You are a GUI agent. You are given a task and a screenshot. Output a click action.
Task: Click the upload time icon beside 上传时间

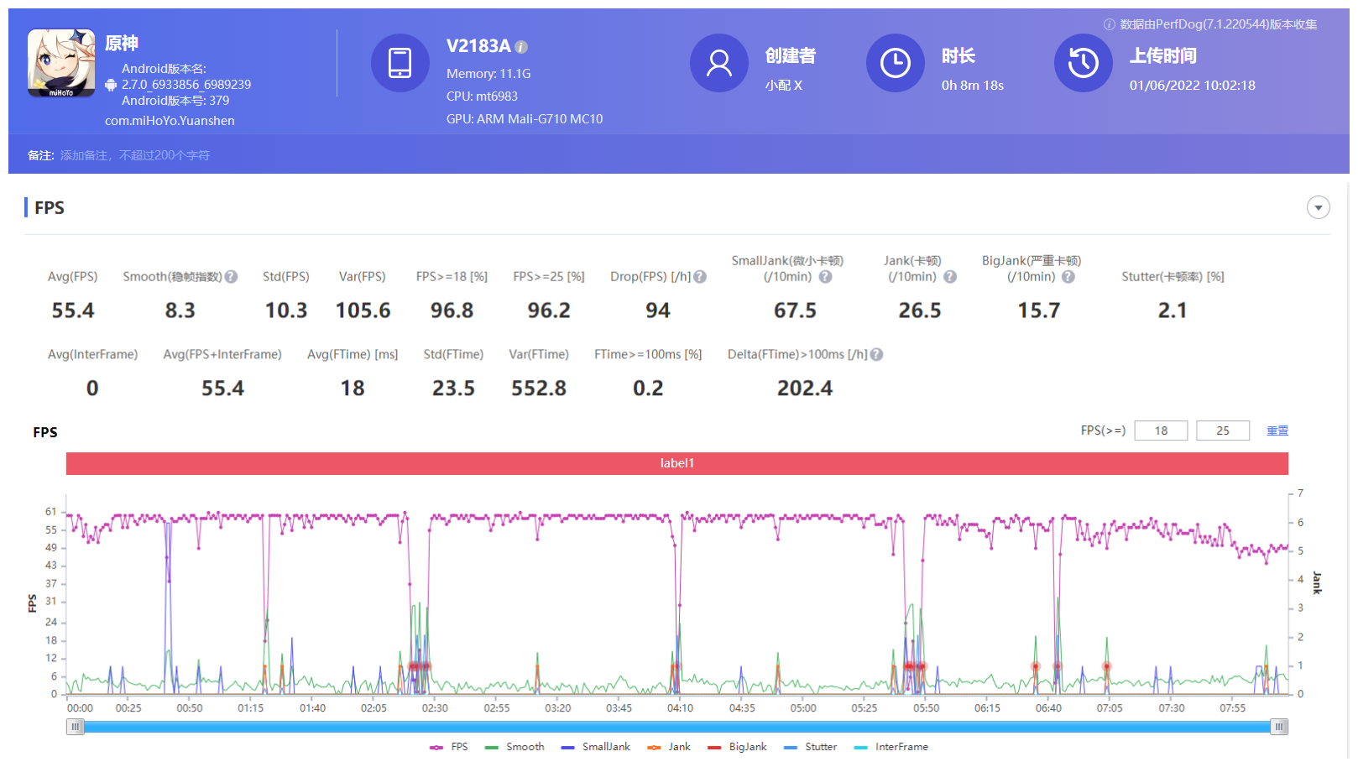(1083, 63)
